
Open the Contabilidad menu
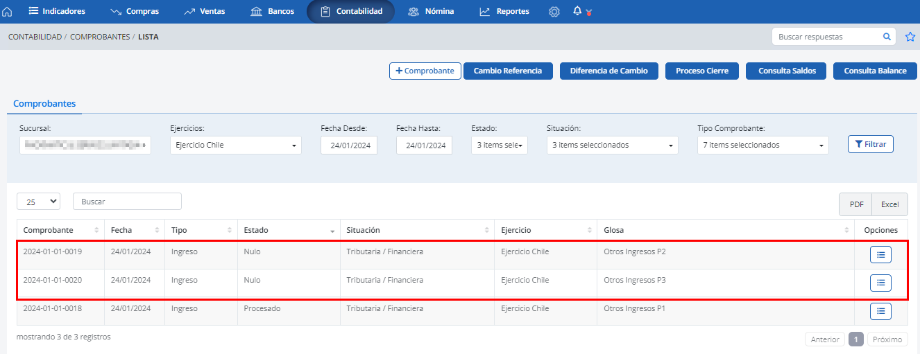point(351,12)
